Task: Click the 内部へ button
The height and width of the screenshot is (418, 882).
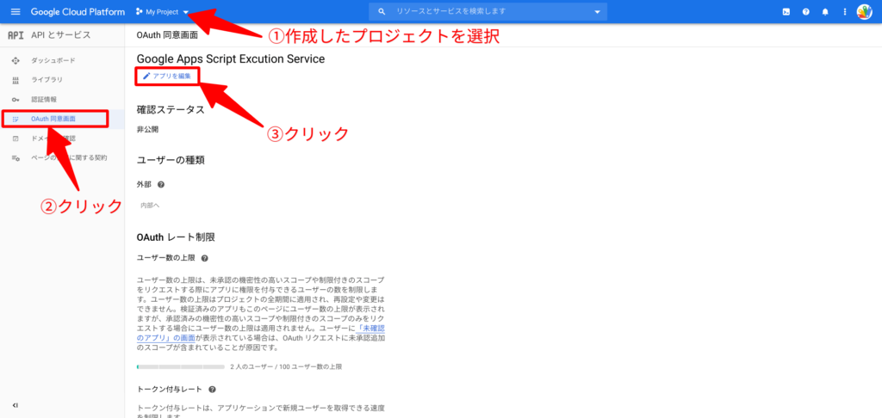Action: (150, 206)
